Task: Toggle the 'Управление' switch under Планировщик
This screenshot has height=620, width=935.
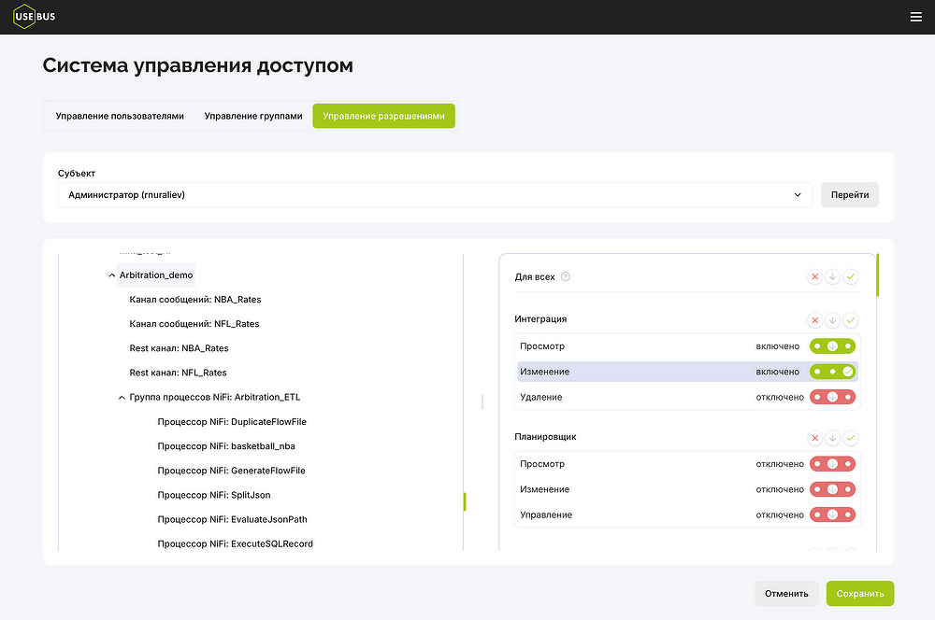Action: pos(832,514)
